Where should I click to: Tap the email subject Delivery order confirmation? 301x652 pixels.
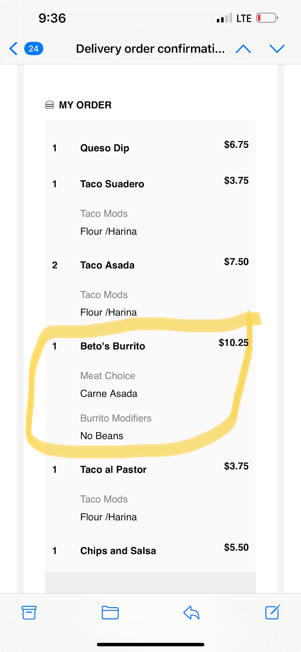point(150,49)
